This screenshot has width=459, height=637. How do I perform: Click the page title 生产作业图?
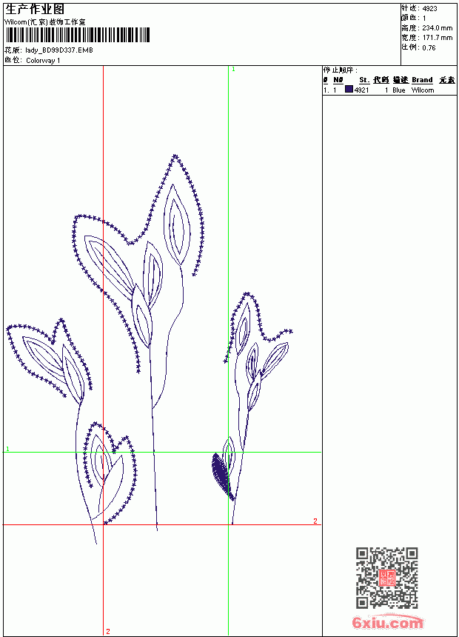point(35,10)
